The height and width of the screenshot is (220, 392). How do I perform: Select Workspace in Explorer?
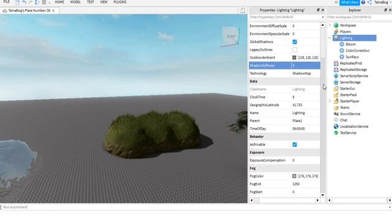(x=348, y=25)
